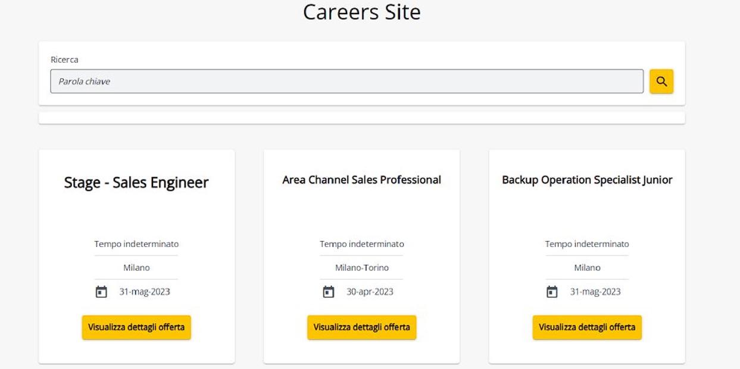Click the 31-mag-2023 date on Backup Operation card
Image resolution: width=740 pixels, height=369 pixels.
(595, 292)
